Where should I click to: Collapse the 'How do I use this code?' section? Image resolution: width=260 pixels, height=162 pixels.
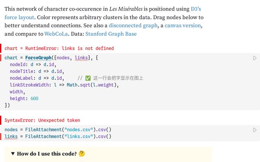[13, 154]
